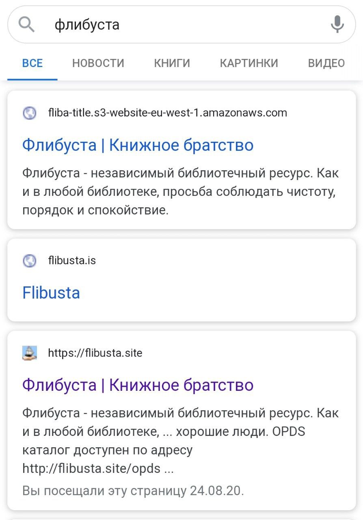Switch to the НОВОСТИ tab

coord(98,63)
